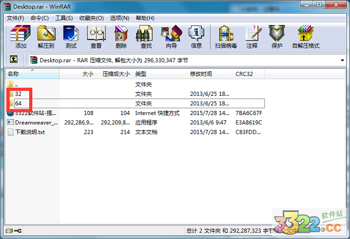Sort by 类型 column header

(160, 74)
